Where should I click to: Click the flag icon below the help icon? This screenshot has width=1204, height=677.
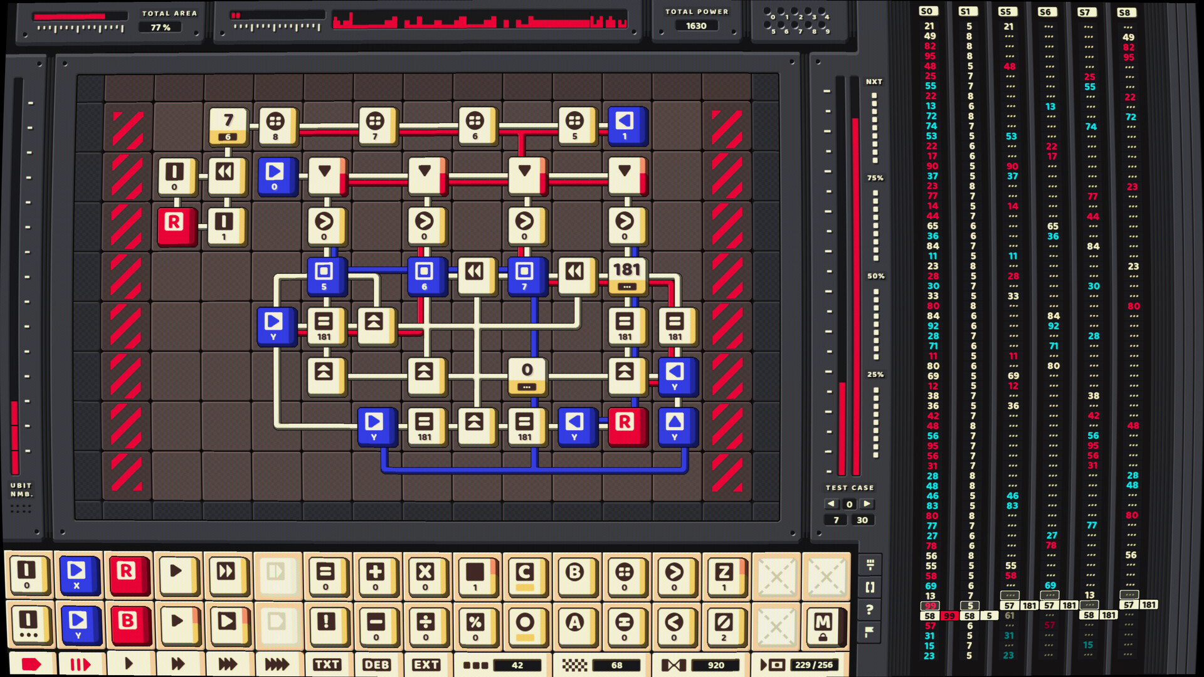click(869, 632)
